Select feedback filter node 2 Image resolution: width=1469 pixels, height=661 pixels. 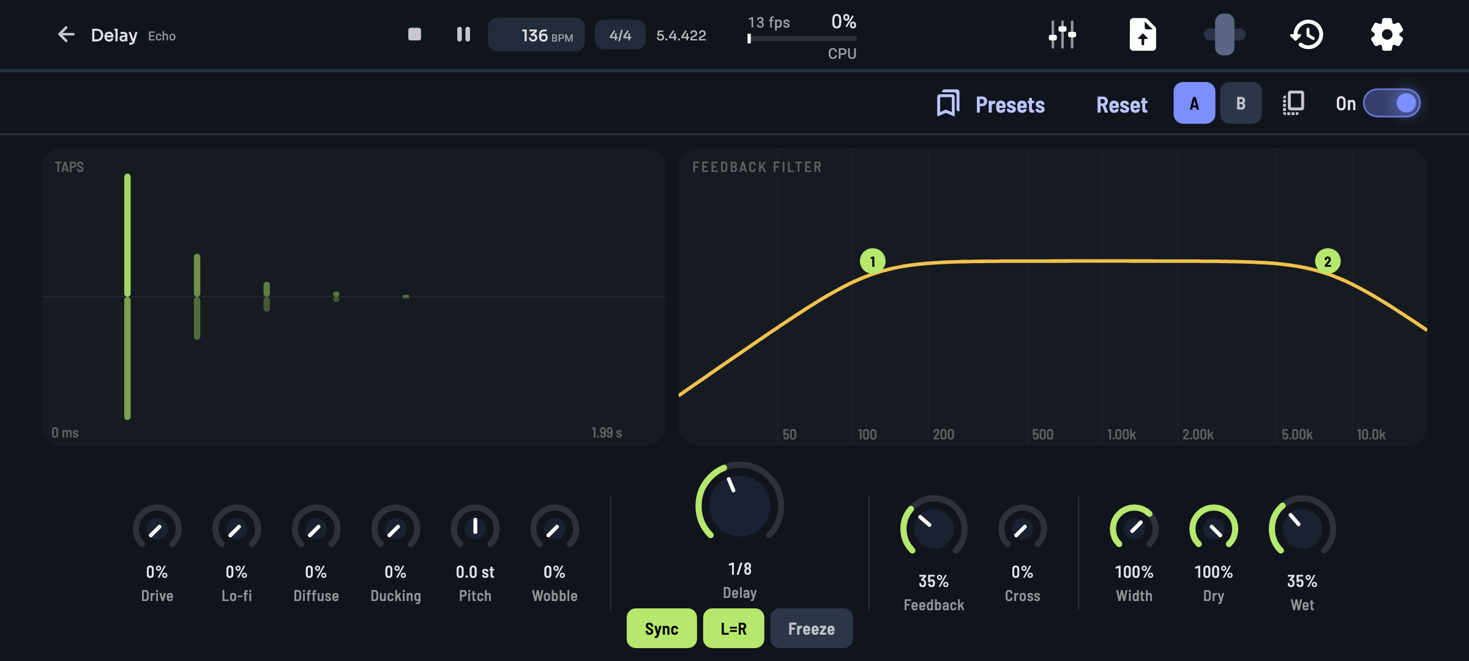[1328, 261]
